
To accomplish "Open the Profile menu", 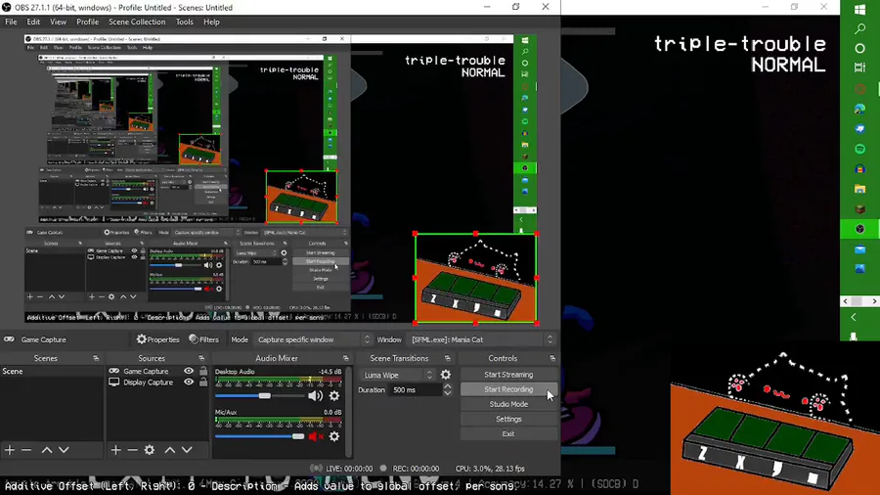I will point(87,22).
